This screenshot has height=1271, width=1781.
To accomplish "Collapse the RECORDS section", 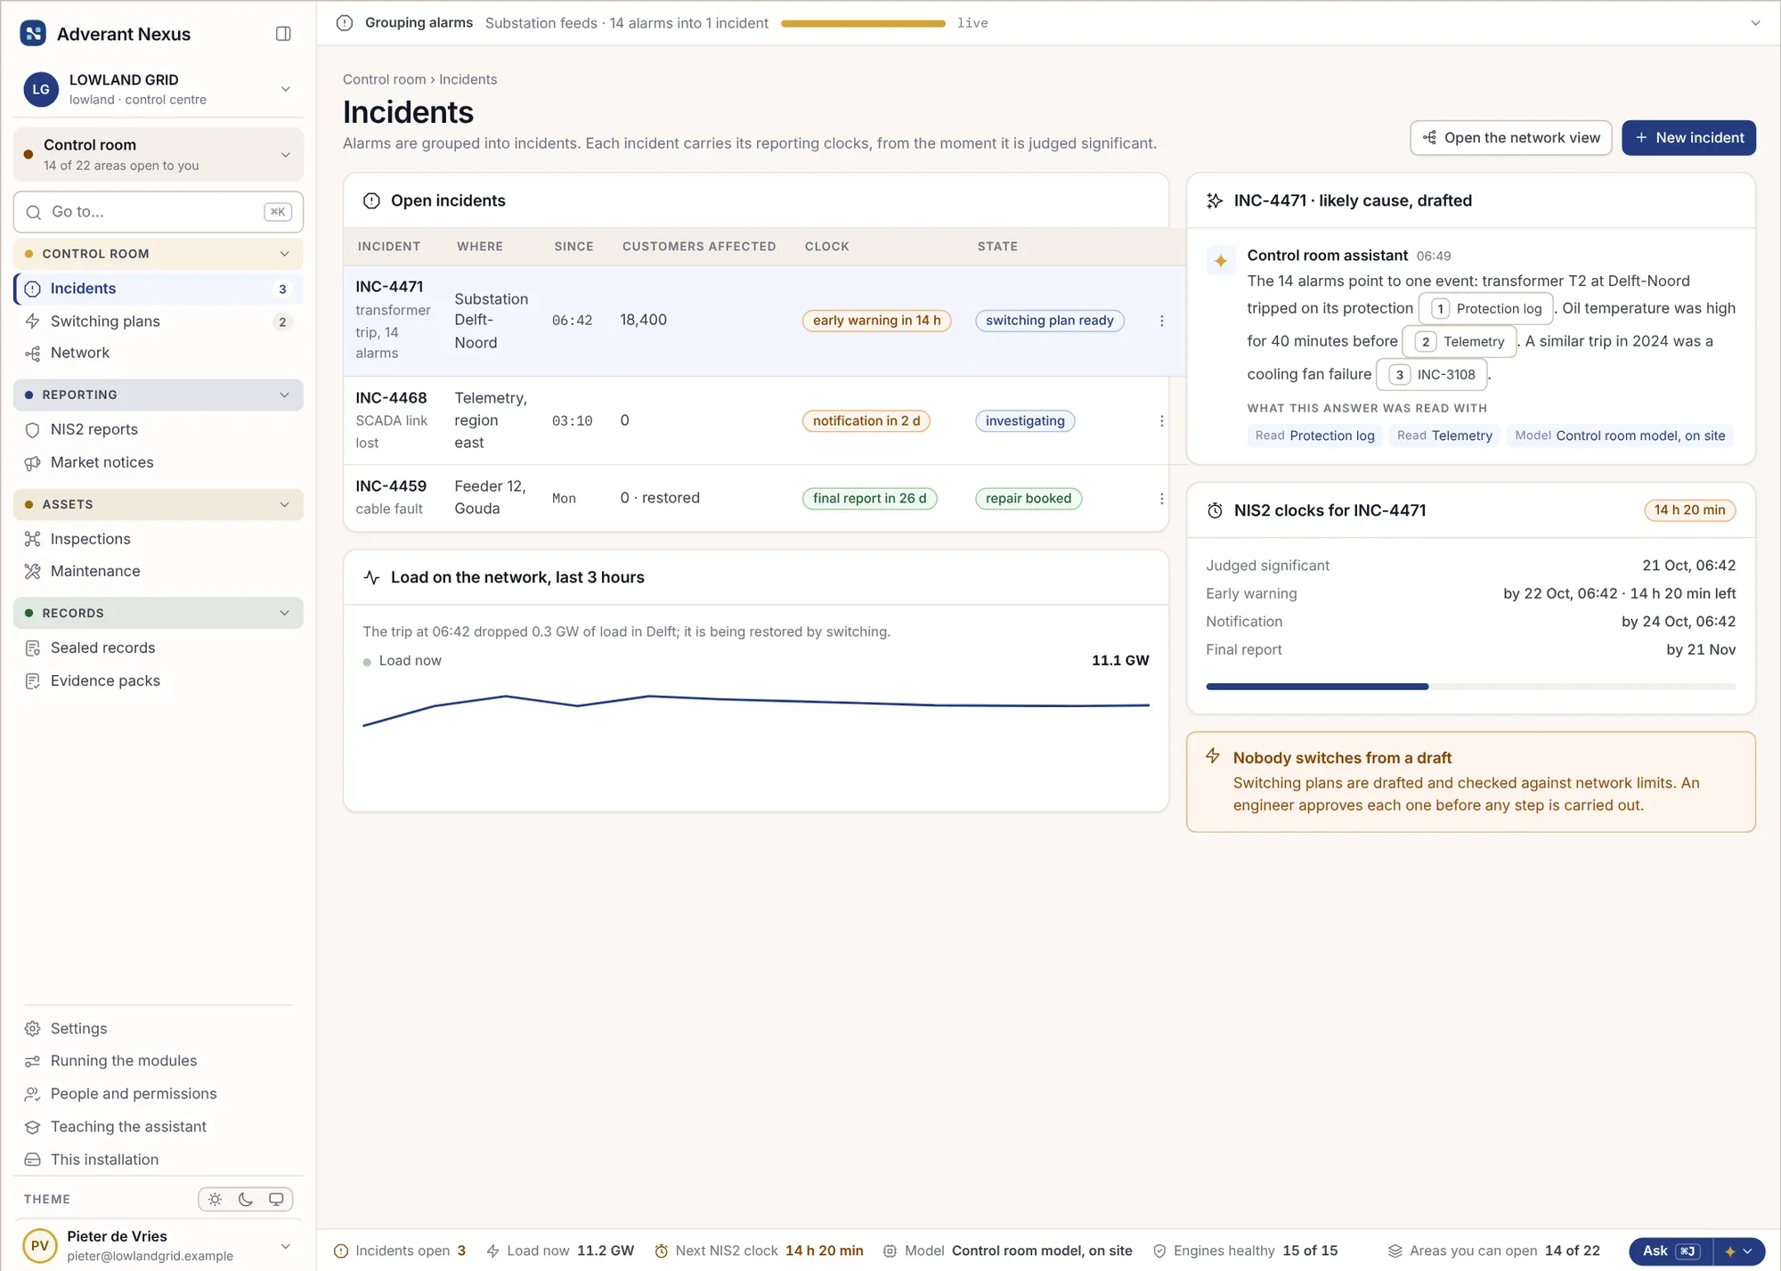I will click(159, 614).
